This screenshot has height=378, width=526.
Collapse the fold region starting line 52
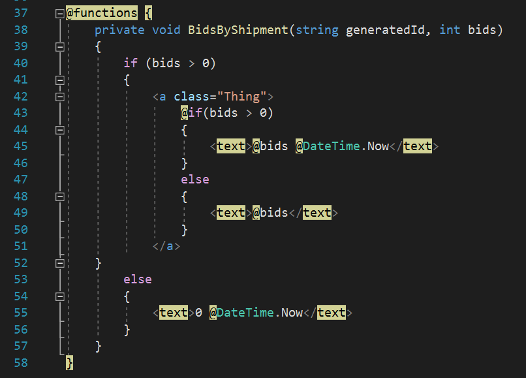coord(59,262)
